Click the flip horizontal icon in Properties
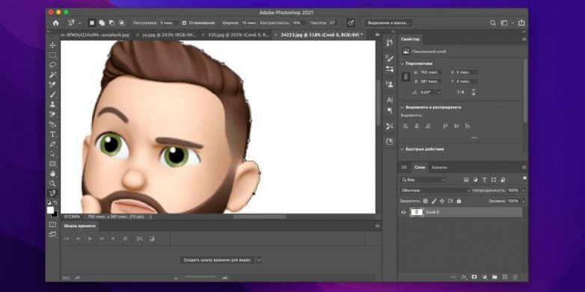585x292 pixels. click(x=461, y=92)
